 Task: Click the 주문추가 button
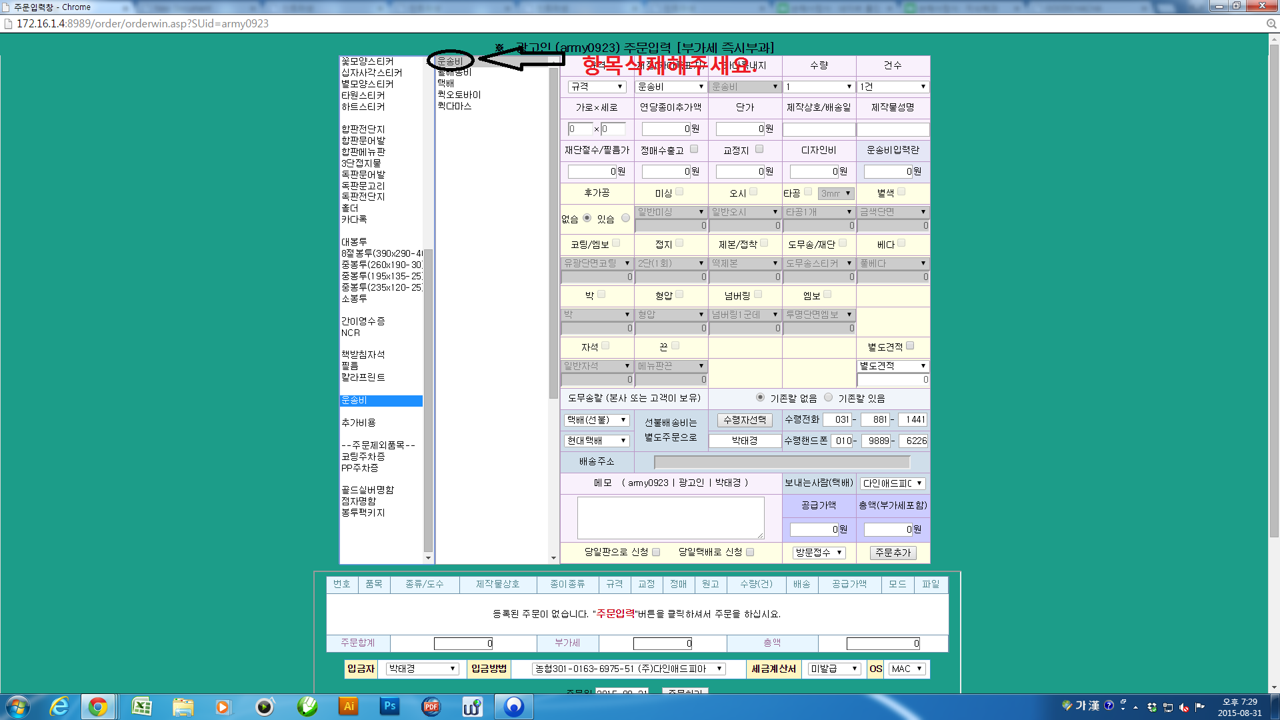893,553
